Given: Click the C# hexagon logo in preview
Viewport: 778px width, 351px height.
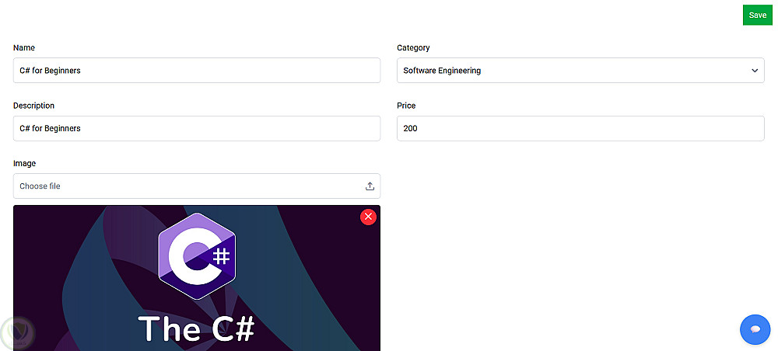Looking at the screenshot, I should [196, 255].
